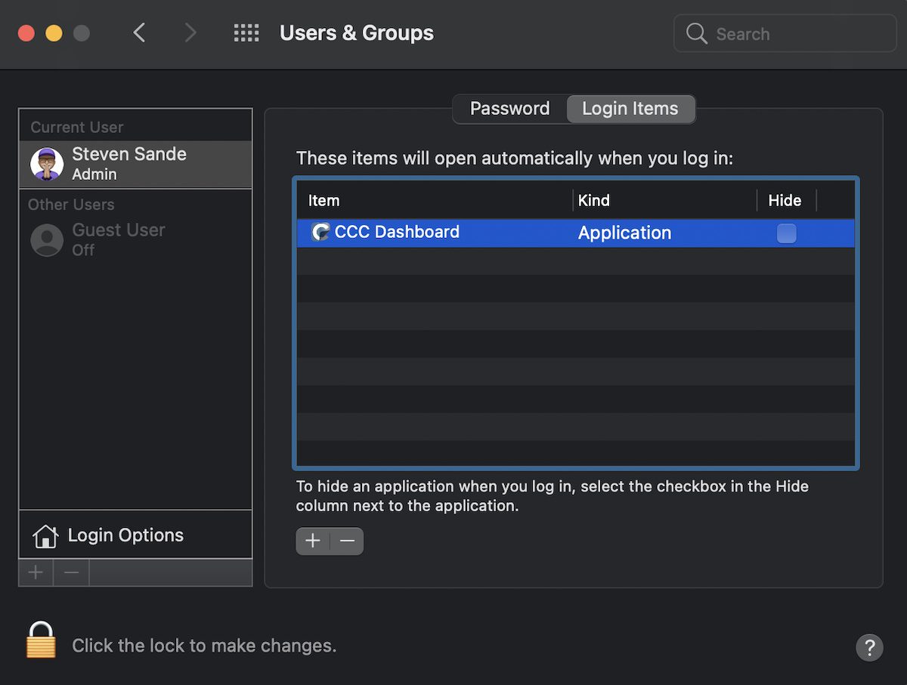Click the Guest User silhouette icon

pos(47,240)
